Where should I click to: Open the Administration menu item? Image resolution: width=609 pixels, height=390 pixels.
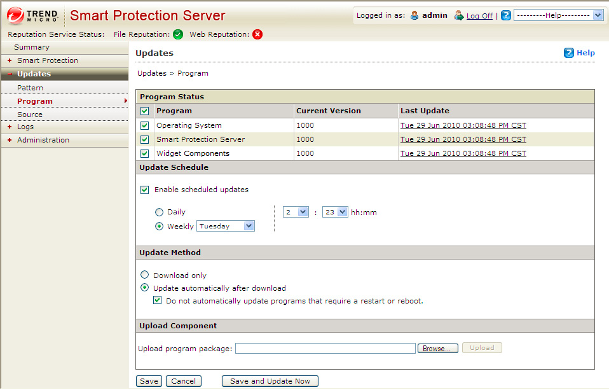click(43, 140)
